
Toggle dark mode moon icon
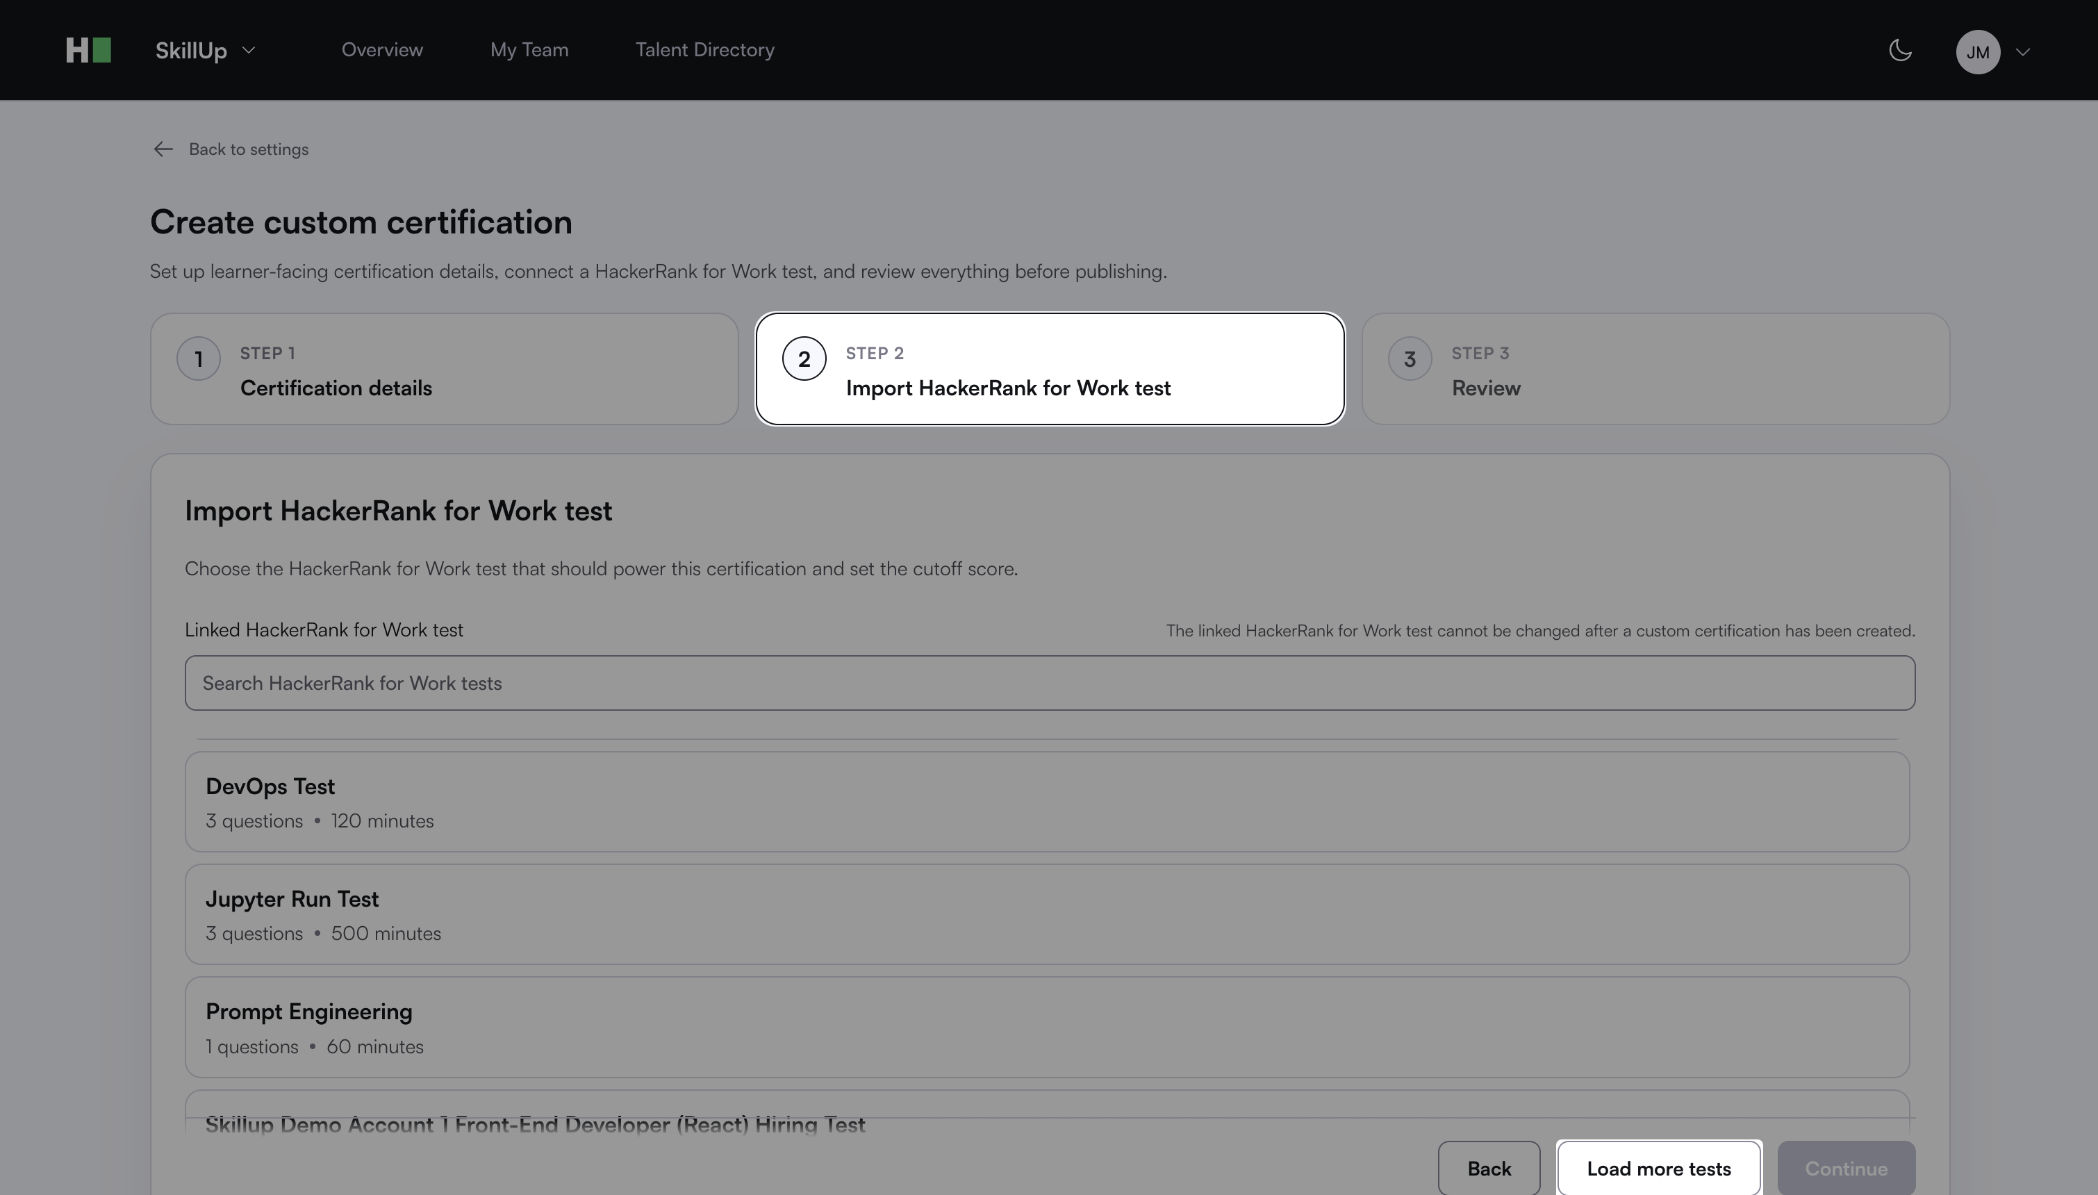pos(1899,51)
